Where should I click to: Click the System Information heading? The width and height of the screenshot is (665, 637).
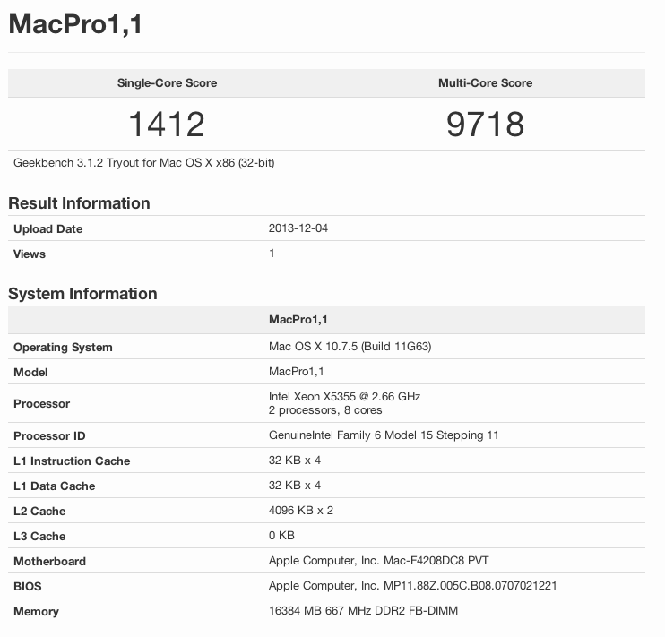(x=82, y=294)
